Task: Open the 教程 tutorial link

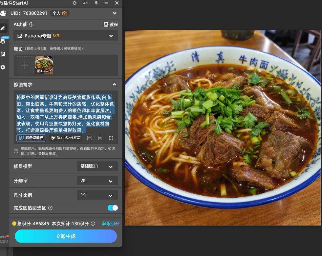Action: coord(111,24)
